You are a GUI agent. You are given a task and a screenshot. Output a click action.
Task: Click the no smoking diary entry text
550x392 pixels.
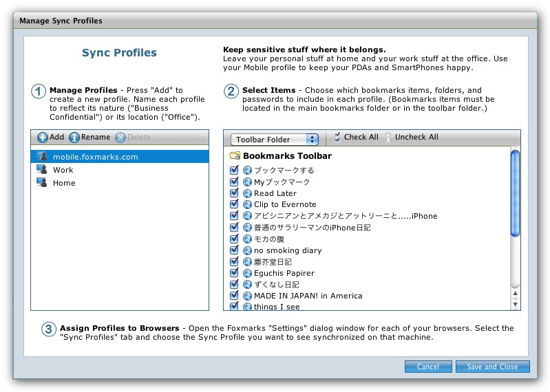pyautogui.click(x=288, y=250)
